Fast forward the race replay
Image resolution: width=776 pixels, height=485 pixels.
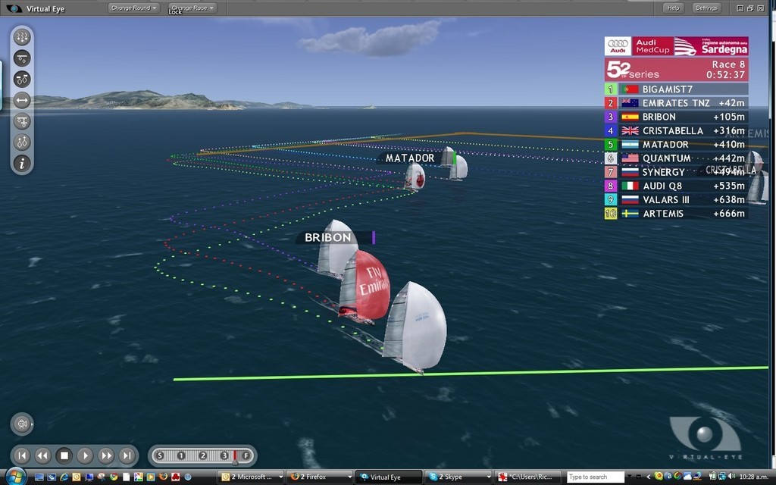click(x=106, y=455)
